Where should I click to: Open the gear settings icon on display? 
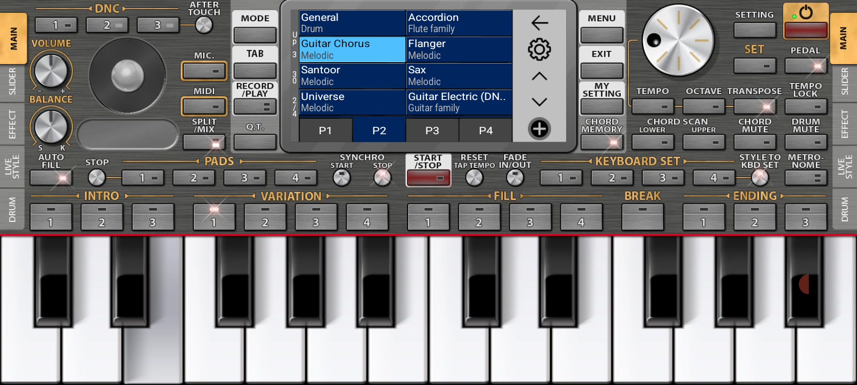pyautogui.click(x=539, y=50)
